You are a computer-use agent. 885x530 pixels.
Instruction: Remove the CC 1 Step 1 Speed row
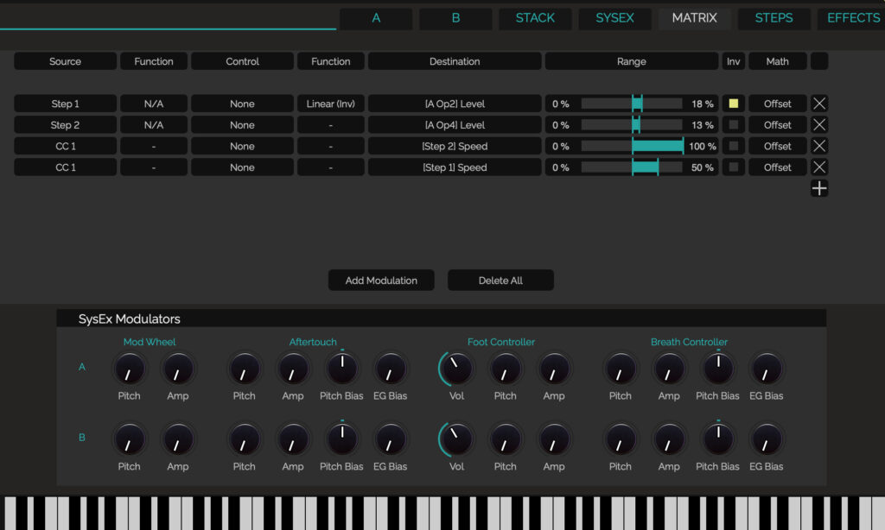(x=819, y=167)
